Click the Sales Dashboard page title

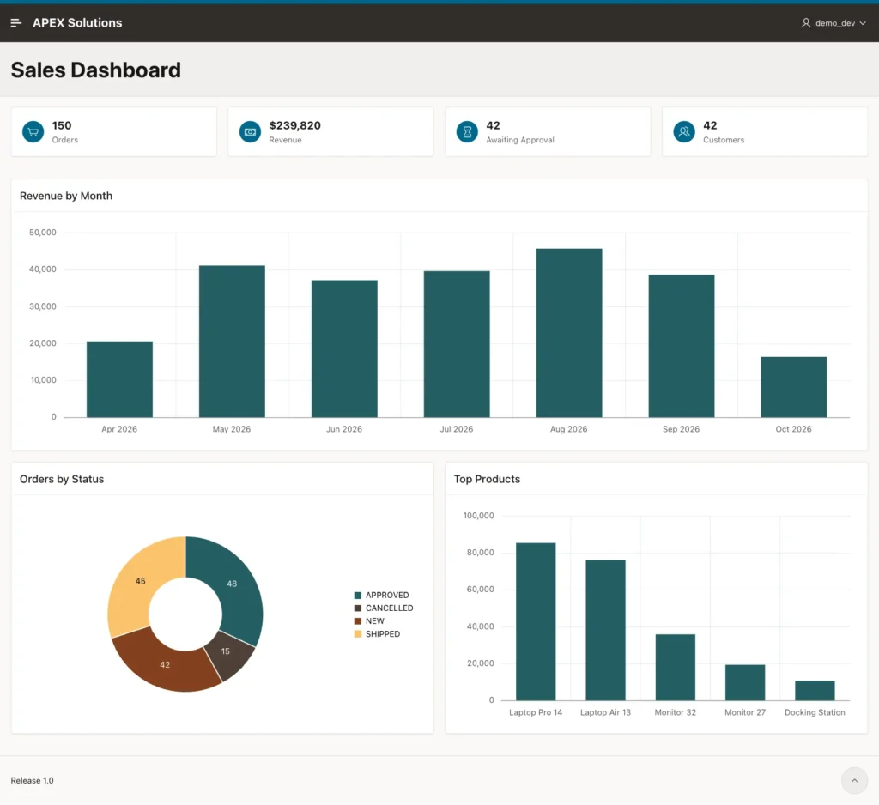(x=96, y=70)
